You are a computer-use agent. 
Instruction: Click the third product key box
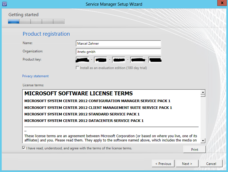click(119, 60)
